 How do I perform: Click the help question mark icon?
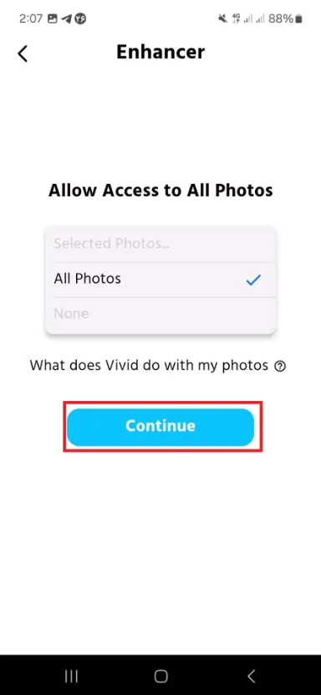click(280, 367)
